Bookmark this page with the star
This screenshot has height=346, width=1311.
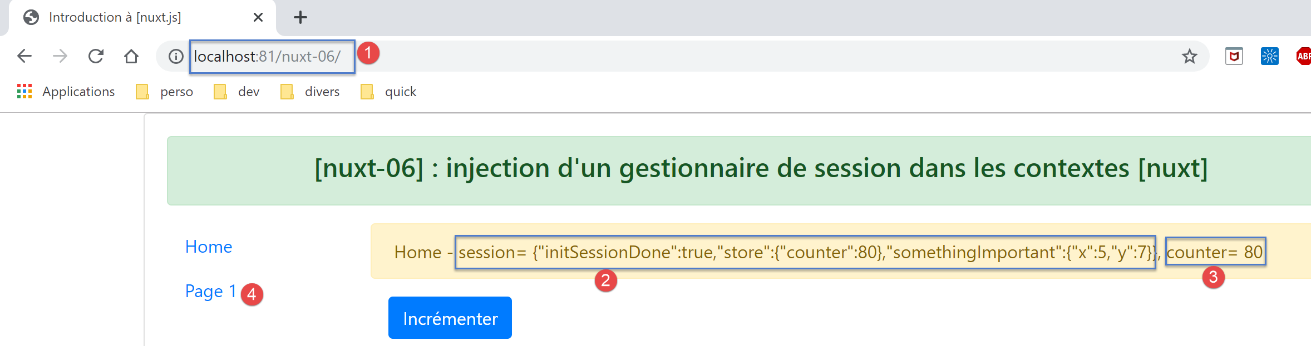(1189, 56)
